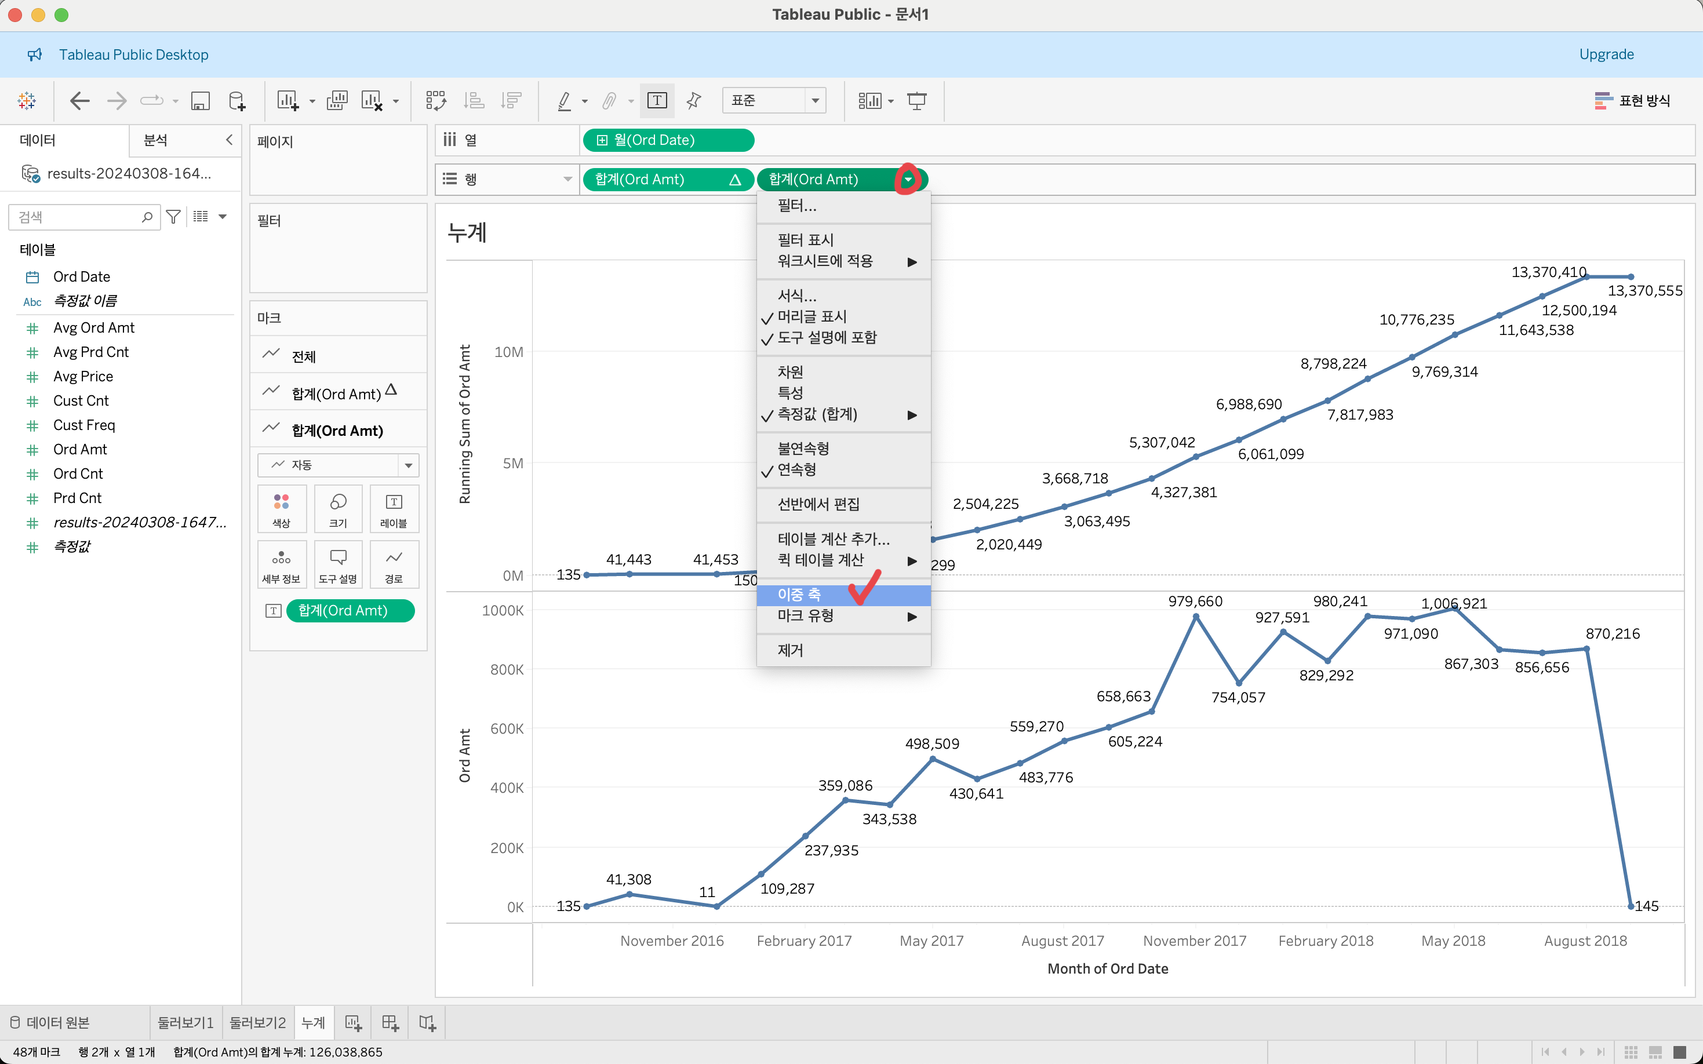This screenshot has height=1064, width=1703.
Task: Click the swap rows and columns icon
Action: [435, 101]
